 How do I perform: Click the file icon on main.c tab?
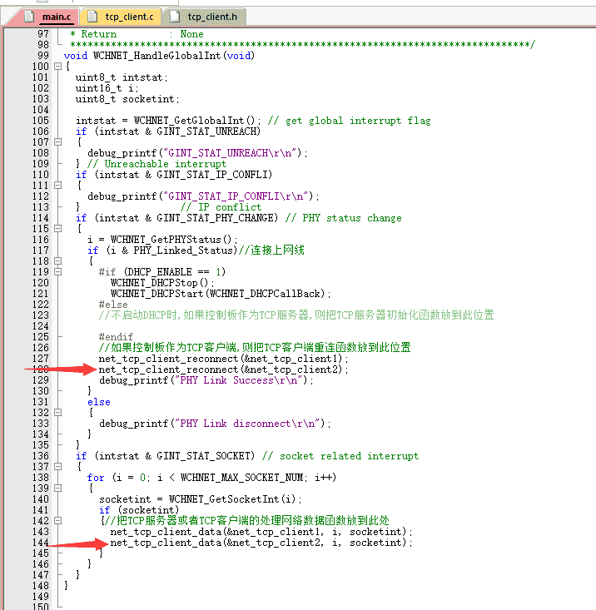coord(28,17)
